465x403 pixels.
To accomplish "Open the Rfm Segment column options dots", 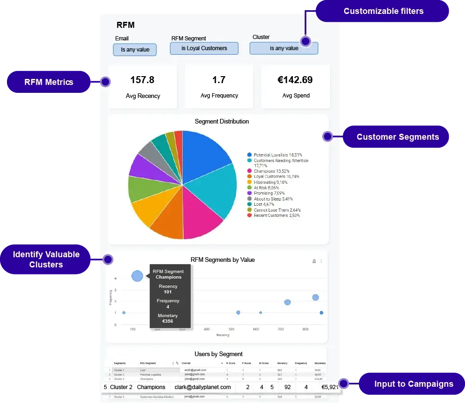I will click(x=173, y=363).
